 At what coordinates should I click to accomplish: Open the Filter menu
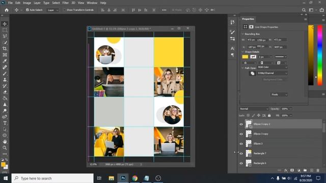click(x=66, y=3)
